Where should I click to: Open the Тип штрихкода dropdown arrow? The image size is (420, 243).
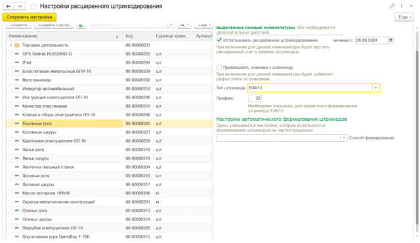pyautogui.click(x=376, y=88)
